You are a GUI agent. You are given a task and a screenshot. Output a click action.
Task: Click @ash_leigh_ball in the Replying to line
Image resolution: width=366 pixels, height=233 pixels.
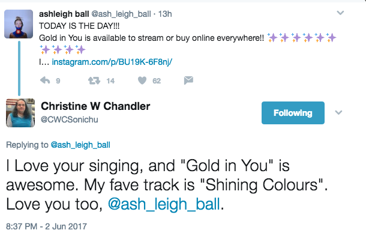tap(80, 145)
